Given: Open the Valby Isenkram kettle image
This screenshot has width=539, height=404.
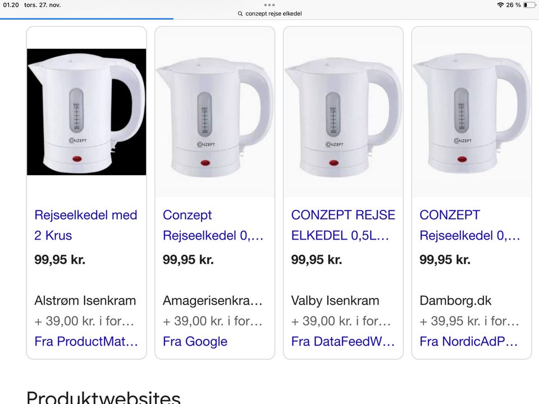Looking at the screenshot, I should pos(343,112).
